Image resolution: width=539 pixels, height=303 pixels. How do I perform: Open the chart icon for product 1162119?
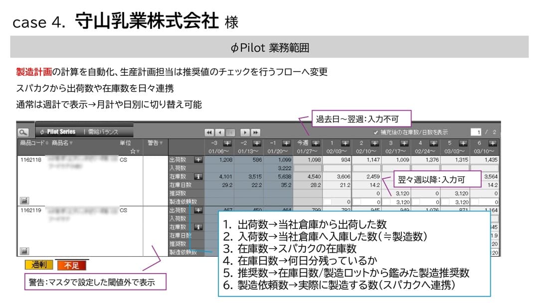coord(23,251)
